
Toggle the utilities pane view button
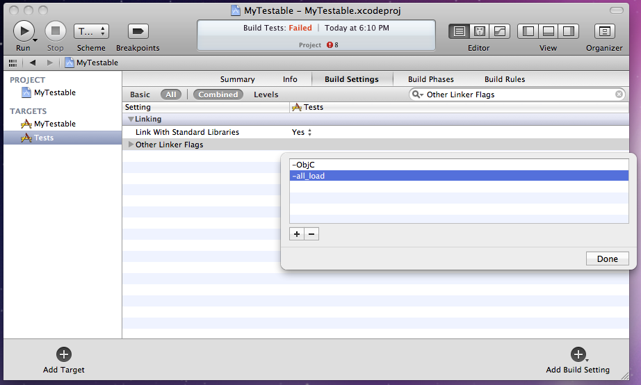(569, 31)
